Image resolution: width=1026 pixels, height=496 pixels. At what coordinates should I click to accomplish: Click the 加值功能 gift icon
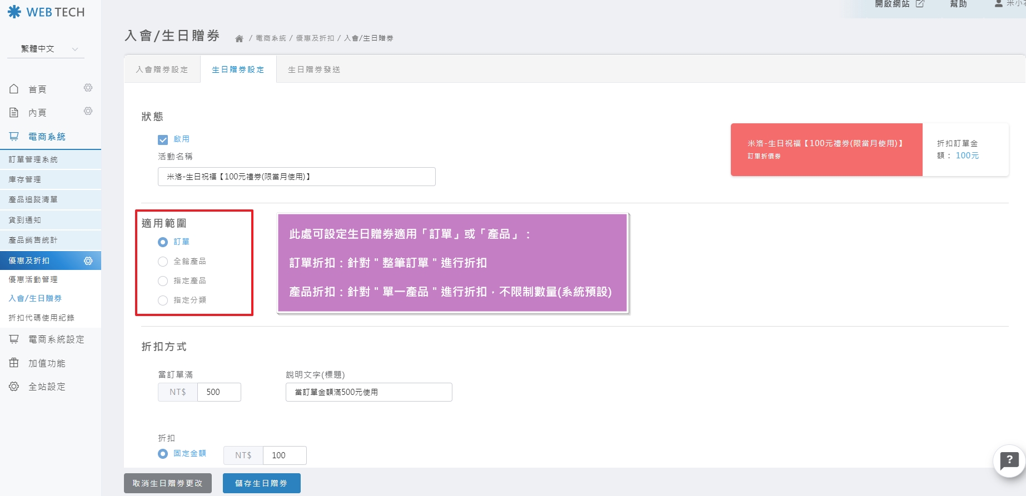coord(14,363)
